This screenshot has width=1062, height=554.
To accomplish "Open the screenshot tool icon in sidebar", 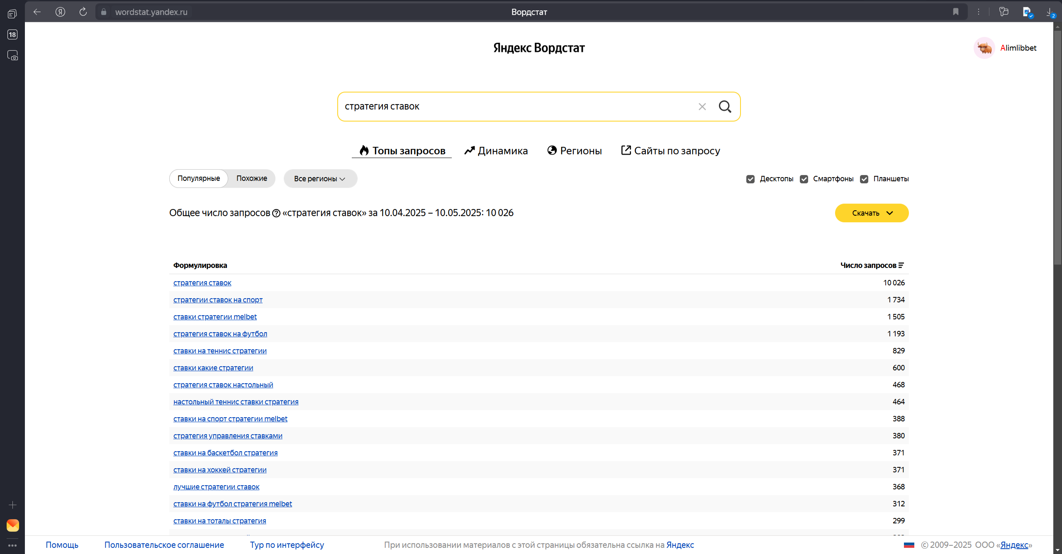I will pos(12,55).
